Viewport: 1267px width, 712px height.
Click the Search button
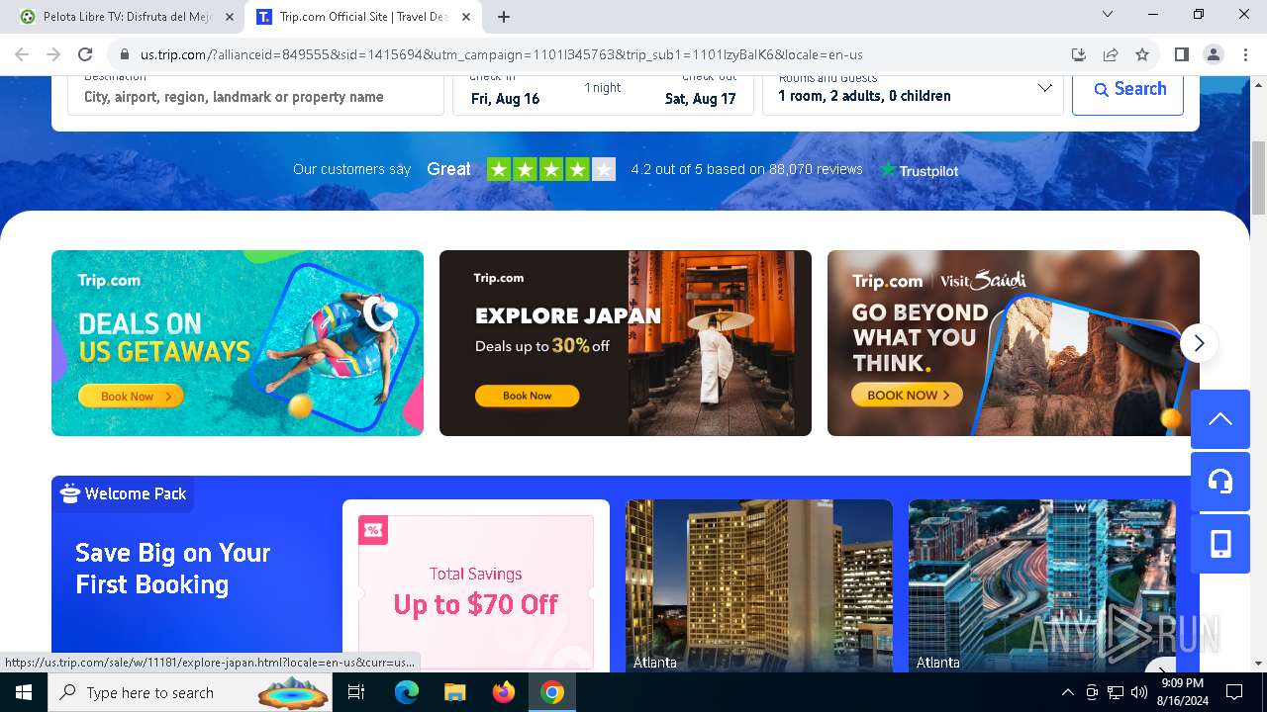pyautogui.click(x=1127, y=89)
